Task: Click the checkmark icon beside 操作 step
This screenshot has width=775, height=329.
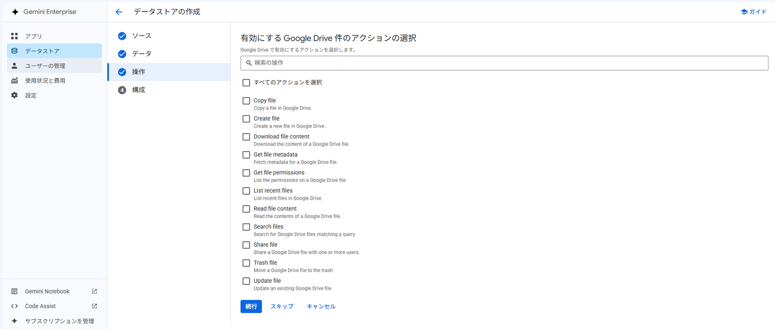Action: 122,72
